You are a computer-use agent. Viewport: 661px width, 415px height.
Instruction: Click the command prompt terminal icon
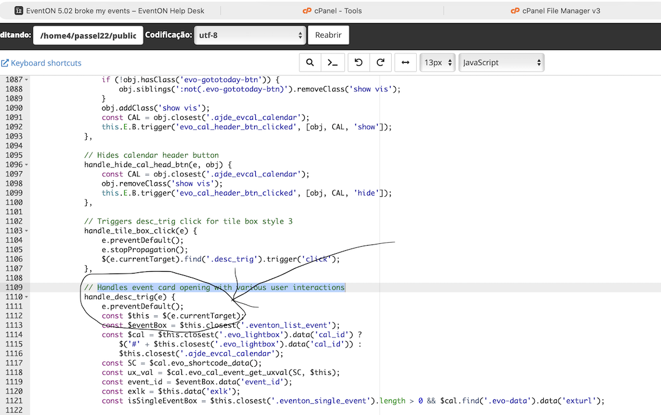point(333,63)
